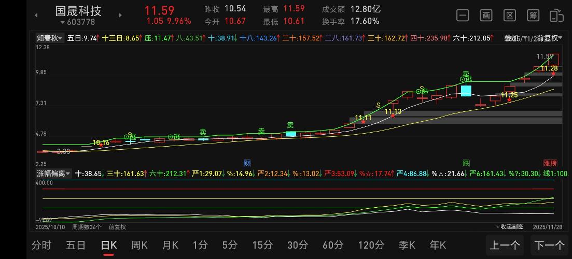Click the 二十:157.52 indicator value
This screenshot has width=572, height=259.
tap(302, 38)
